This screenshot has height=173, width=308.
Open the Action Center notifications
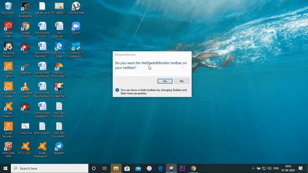(300, 168)
